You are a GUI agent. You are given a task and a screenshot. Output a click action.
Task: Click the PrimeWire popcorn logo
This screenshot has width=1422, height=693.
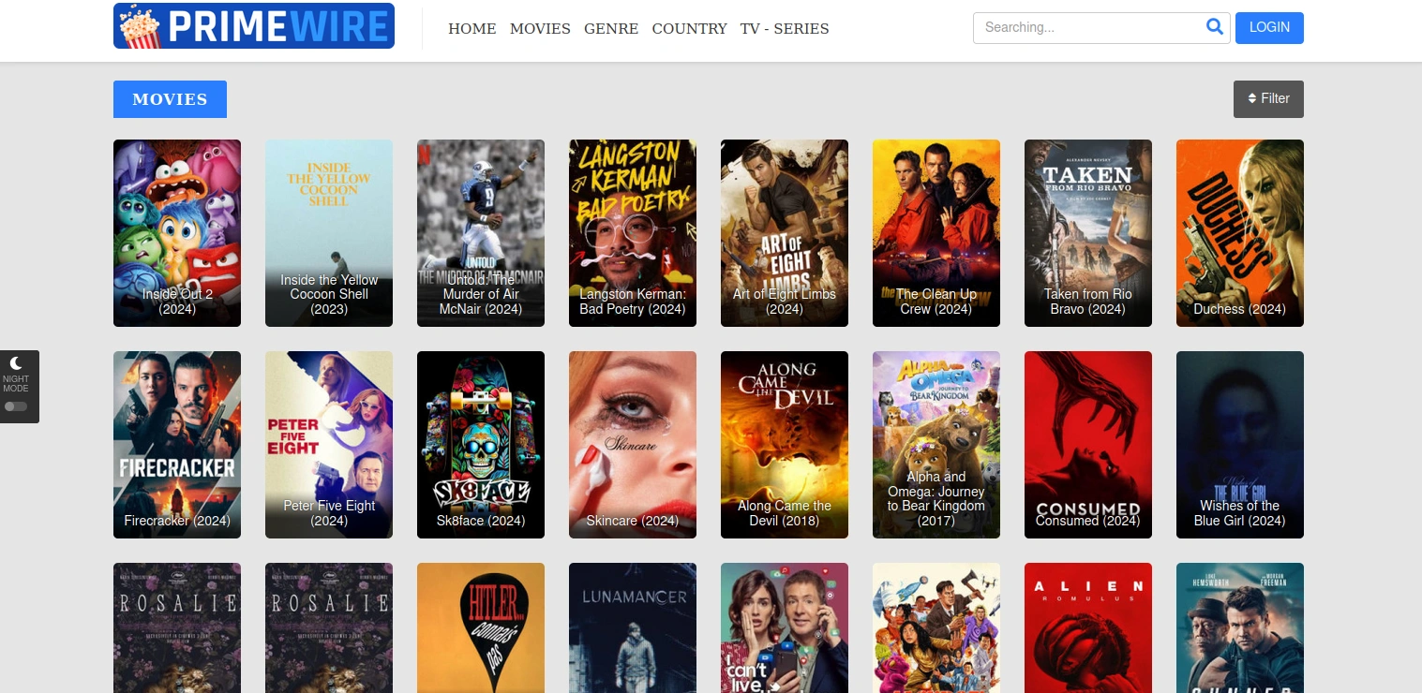253,26
